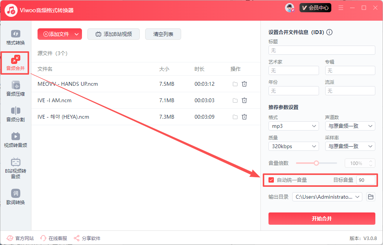Screen dimensions: 383x245
Task: Click the 清空列表 button
Action: tap(163, 34)
